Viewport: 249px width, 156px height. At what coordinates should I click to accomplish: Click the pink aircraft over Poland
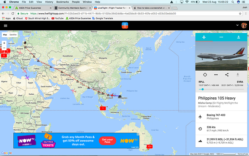(20, 52)
